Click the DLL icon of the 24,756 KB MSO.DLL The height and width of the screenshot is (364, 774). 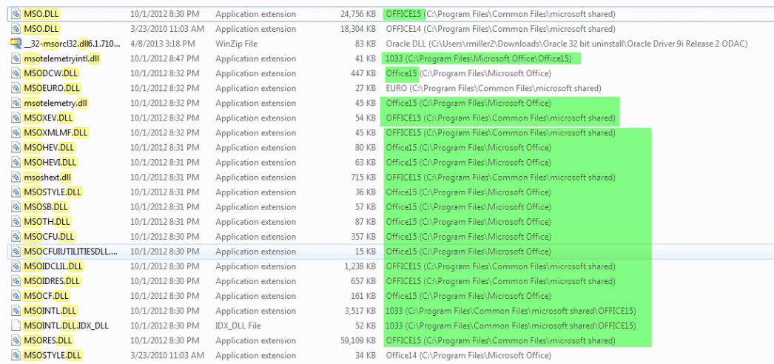(x=16, y=14)
